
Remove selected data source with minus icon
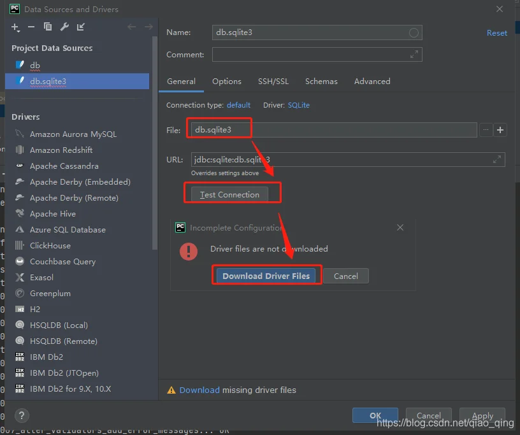[x=31, y=27]
